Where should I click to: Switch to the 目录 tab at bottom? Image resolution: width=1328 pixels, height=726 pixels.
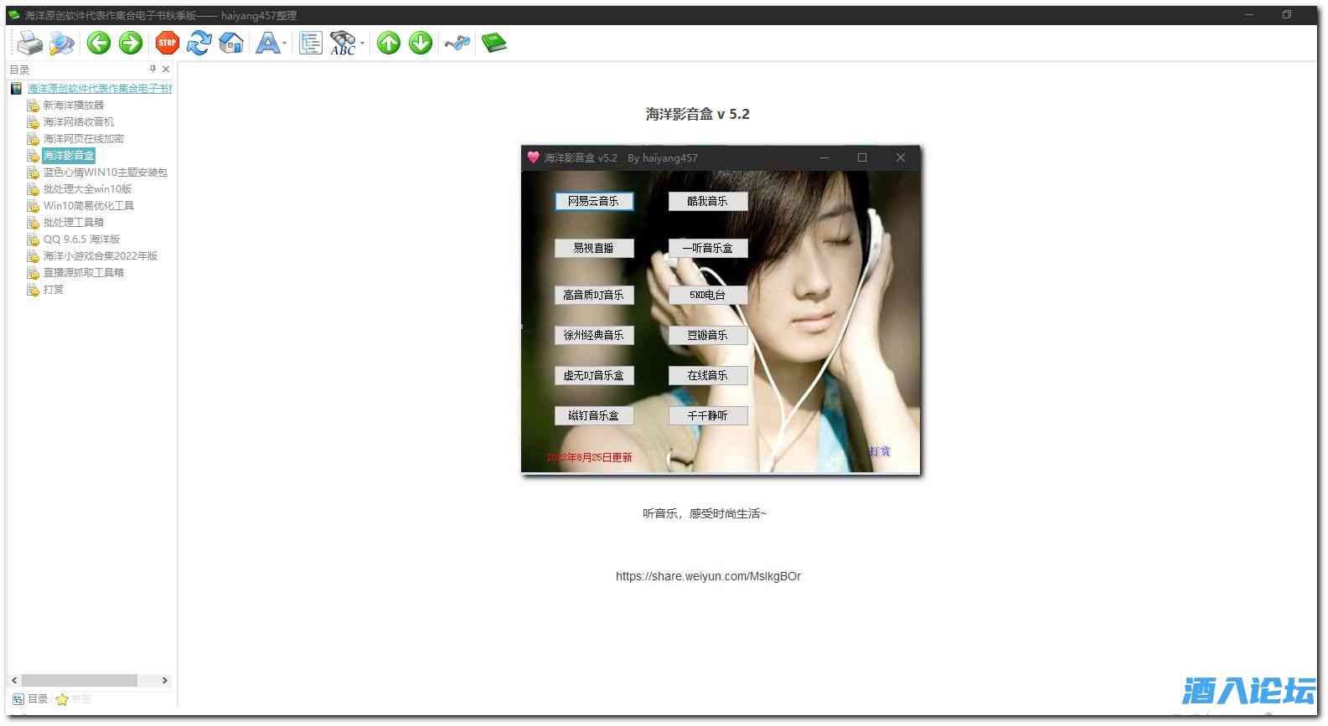coord(30,699)
